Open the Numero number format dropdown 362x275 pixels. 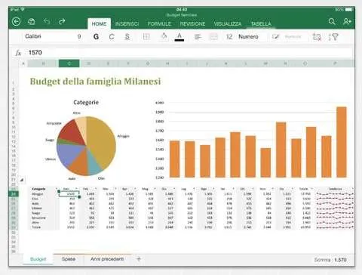tap(248, 37)
